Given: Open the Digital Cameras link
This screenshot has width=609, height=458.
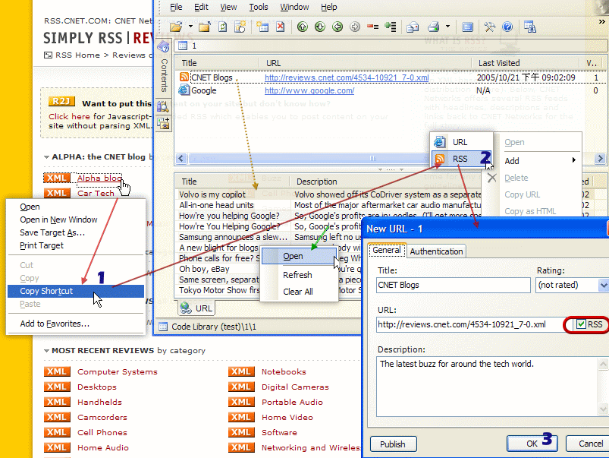Looking at the screenshot, I should (295, 387).
